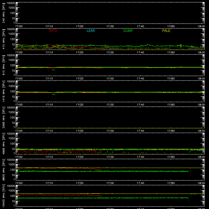209x209 pixels.
Task: Select the 4995 MHz [SFU] axis title
Action: tap(4, 143)
